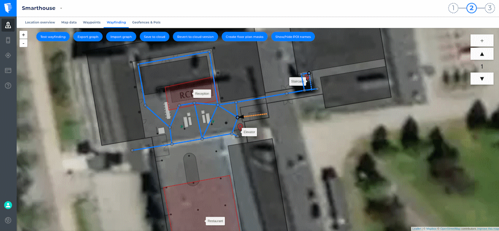
Task: Switch to the Waypoints tab
Action: pyautogui.click(x=92, y=22)
